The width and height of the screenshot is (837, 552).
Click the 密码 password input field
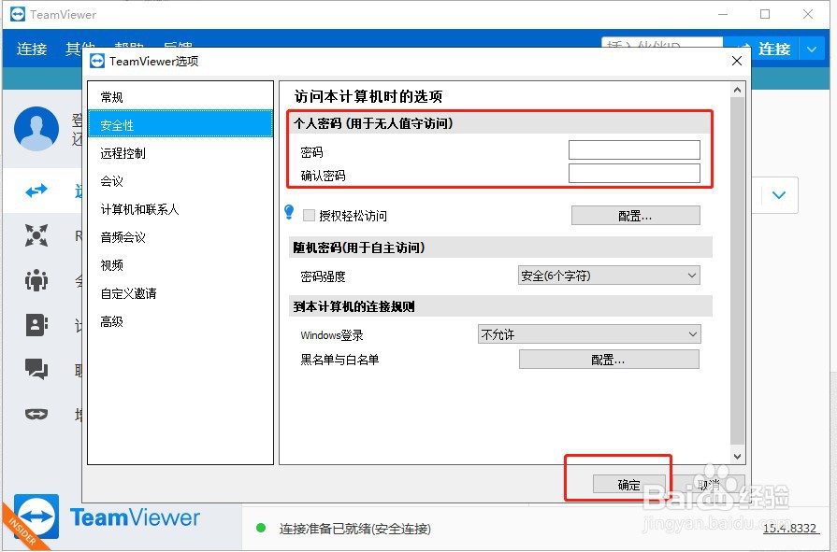(634, 149)
